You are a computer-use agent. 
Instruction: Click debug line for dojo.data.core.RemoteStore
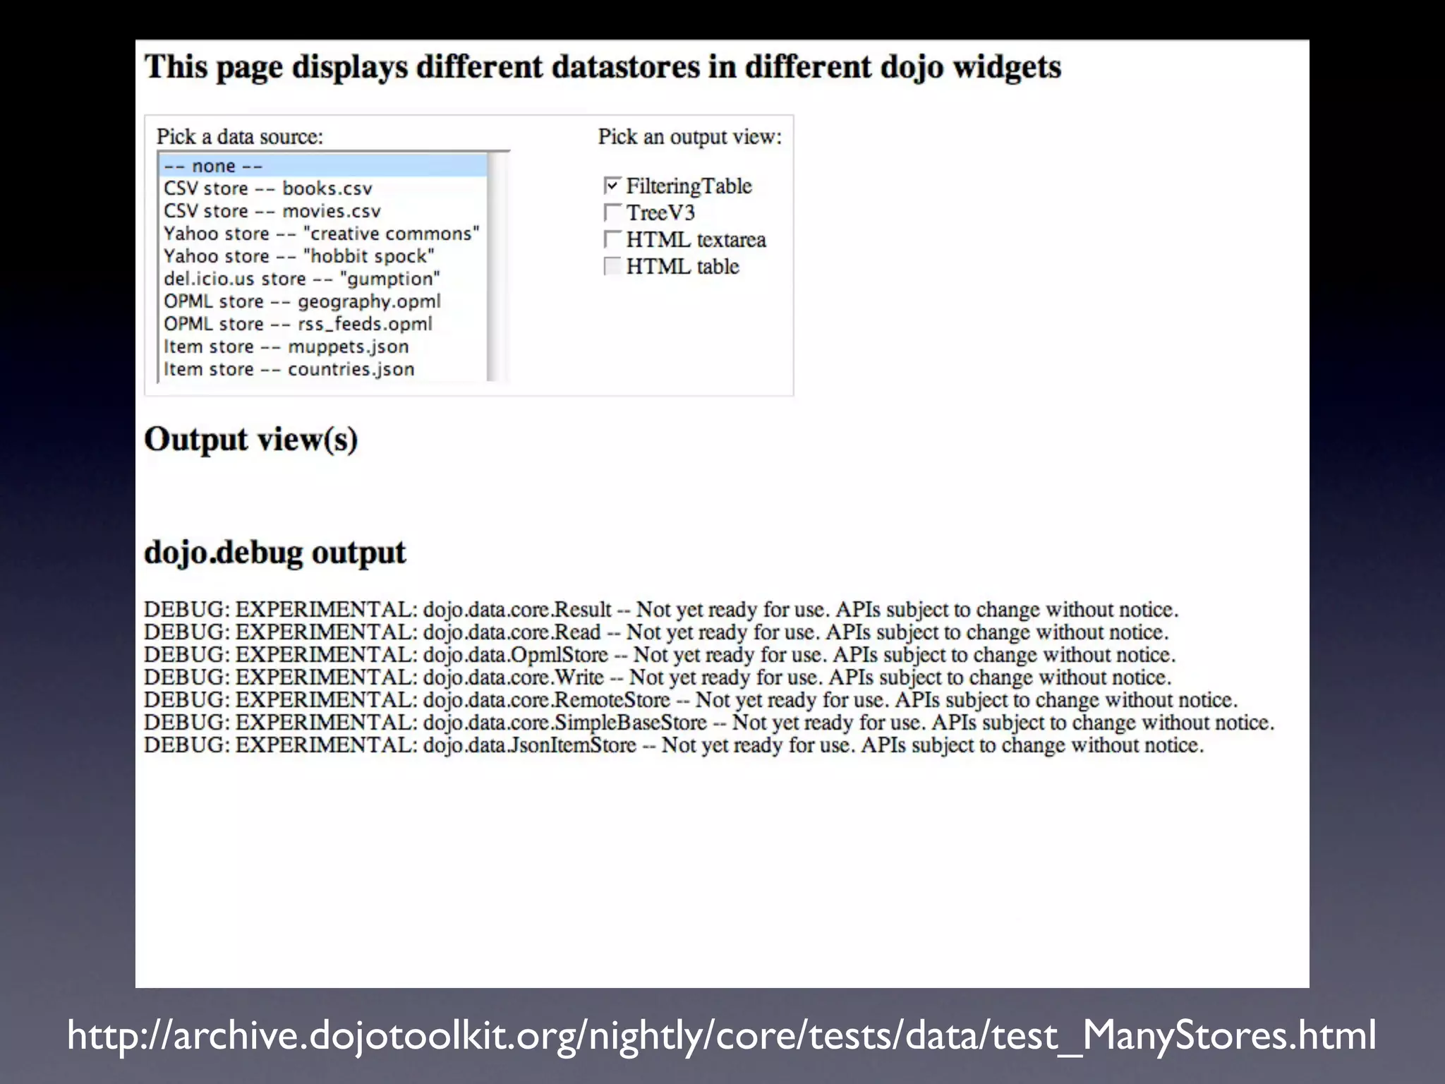click(691, 699)
